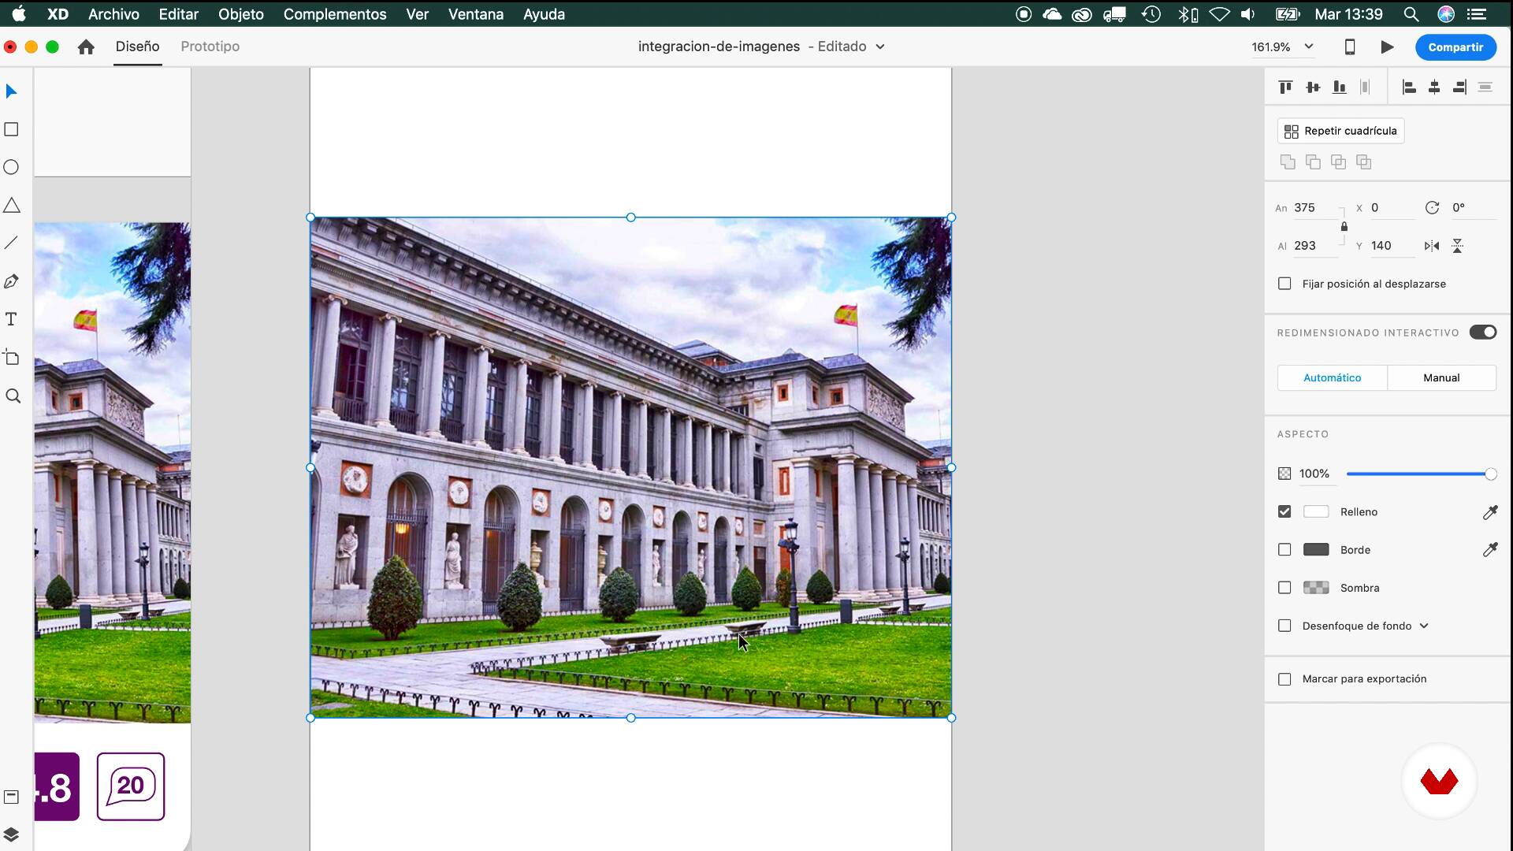The height and width of the screenshot is (851, 1513).
Task: Align selection to right edge
Action: pyautogui.click(x=1459, y=87)
